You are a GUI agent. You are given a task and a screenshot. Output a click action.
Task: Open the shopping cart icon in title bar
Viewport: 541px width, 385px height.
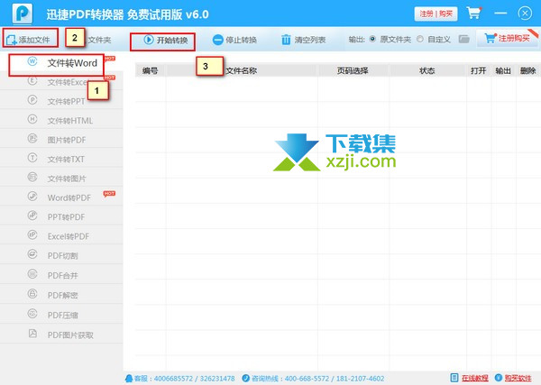473,14
